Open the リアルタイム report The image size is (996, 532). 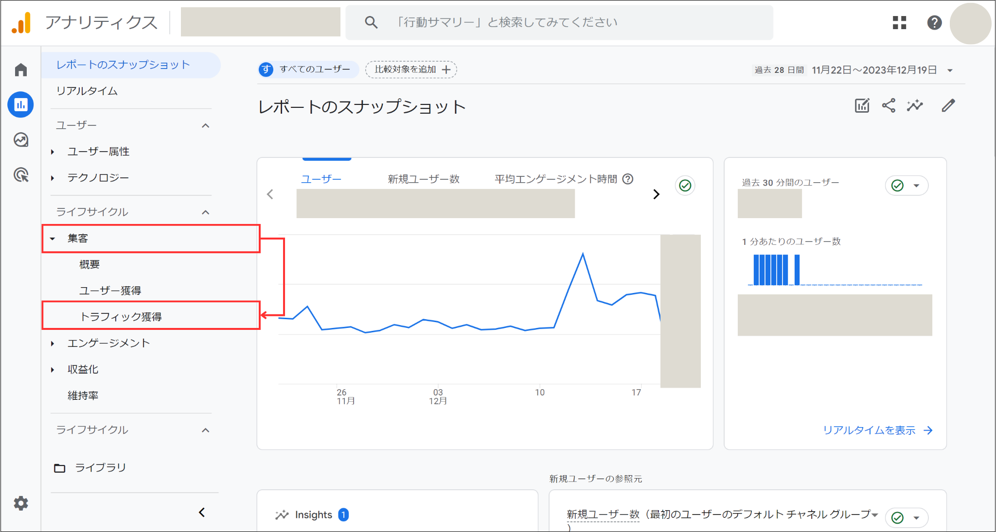pyautogui.click(x=87, y=91)
